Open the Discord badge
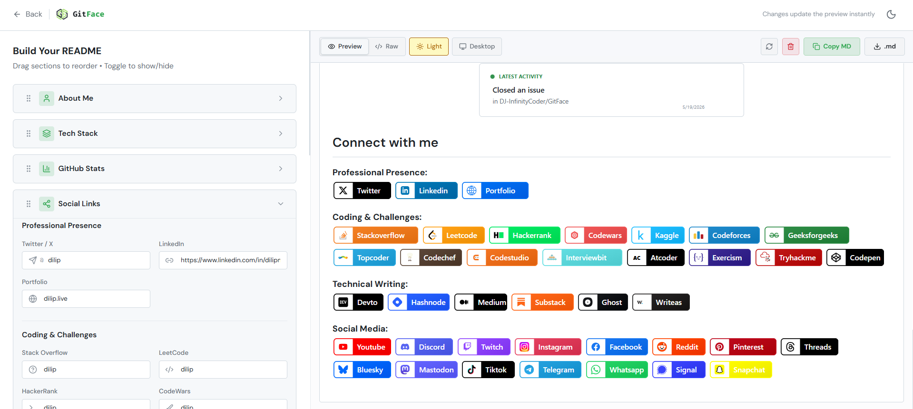The width and height of the screenshot is (913, 409). point(424,347)
